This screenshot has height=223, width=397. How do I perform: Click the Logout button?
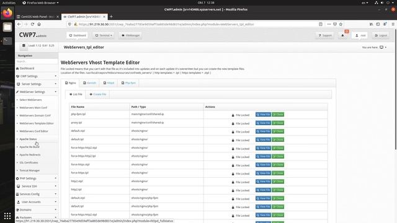[x=381, y=35]
